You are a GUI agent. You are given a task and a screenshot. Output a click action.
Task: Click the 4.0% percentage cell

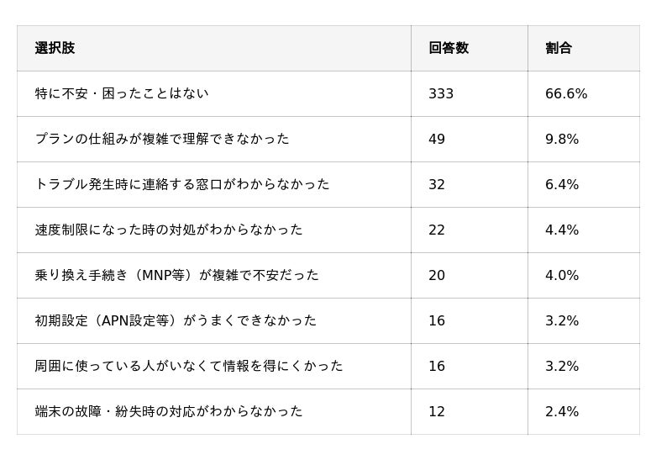[562, 276]
